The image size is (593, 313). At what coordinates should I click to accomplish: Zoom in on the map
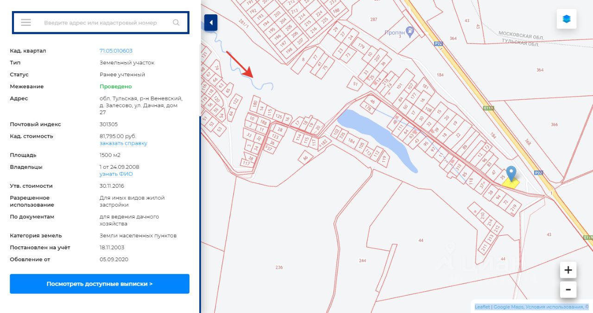[568, 270]
